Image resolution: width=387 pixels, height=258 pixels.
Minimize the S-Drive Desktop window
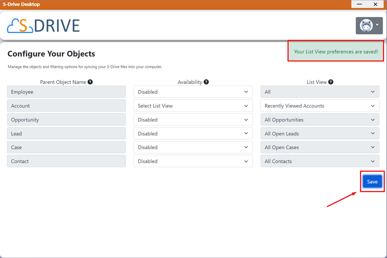click(x=359, y=4)
